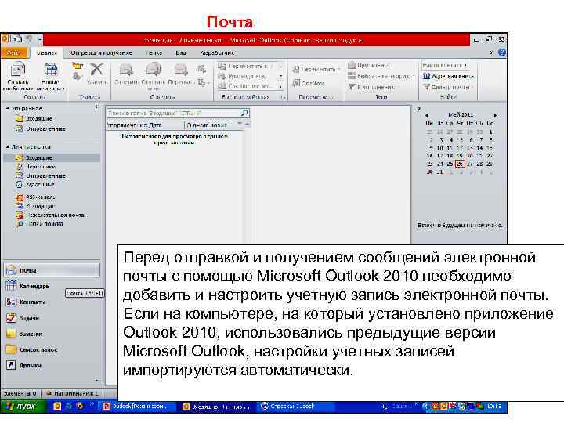Switch to Mail (Почта) in navigation pane

tap(52, 270)
